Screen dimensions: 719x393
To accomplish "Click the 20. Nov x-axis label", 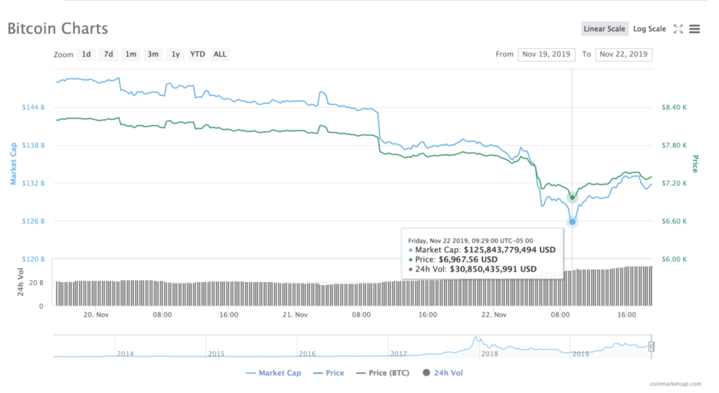I will coord(95,314).
